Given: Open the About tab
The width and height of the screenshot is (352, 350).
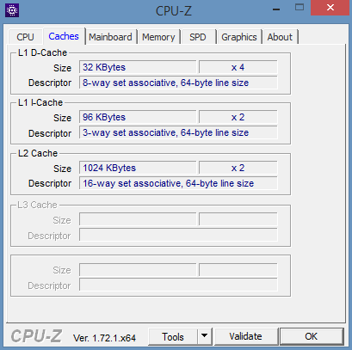Looking at the screenshot, I should [280, 37].
